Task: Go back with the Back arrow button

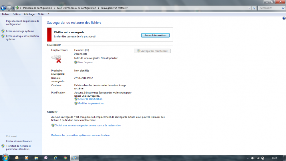Action: pyautogui.click(x=3, y=8)
